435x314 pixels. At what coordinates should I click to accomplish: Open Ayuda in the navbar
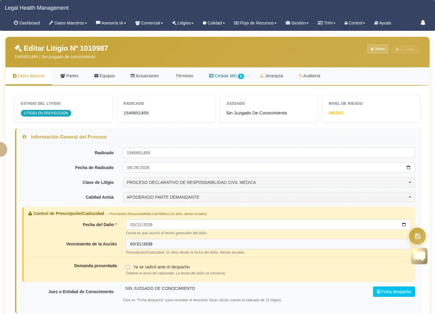pos(382,23)
